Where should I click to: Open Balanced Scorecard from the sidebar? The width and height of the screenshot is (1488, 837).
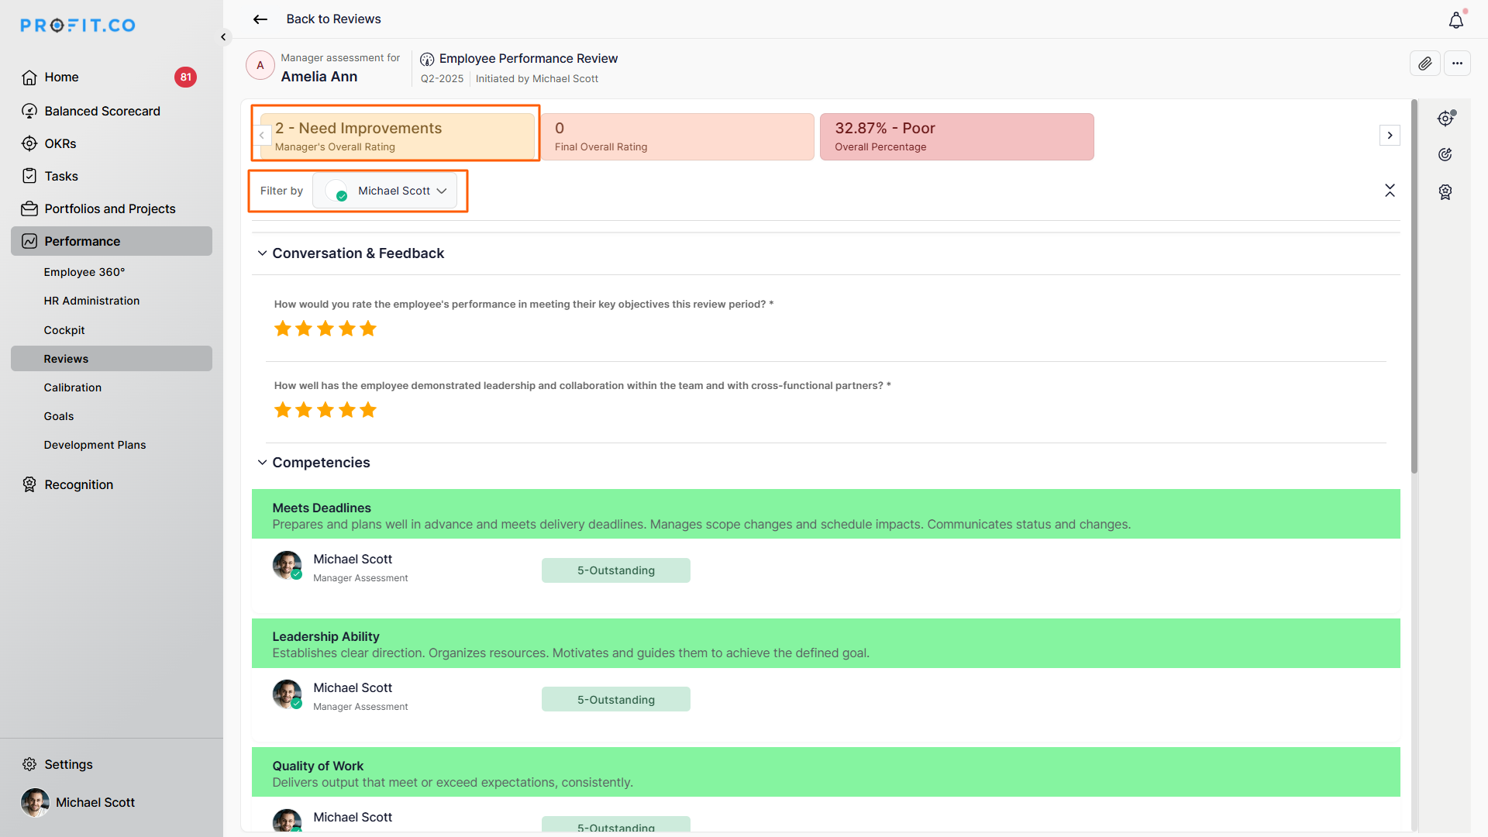click(102, 111)
